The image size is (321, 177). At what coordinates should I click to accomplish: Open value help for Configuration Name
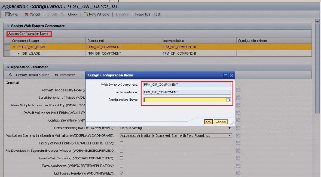pos(229,100)
